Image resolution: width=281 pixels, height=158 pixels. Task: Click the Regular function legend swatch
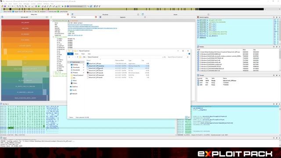(13, 12)
